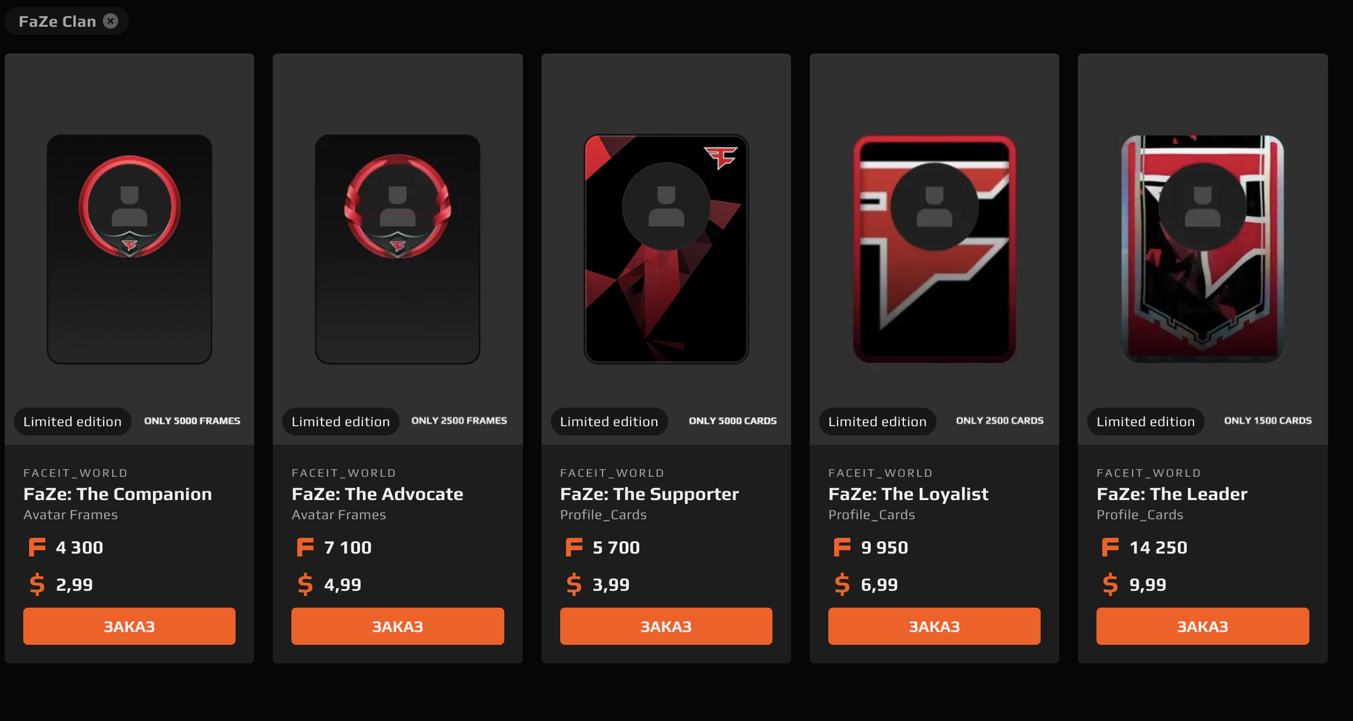The width and height of the screenshot is (1353, 721).
Task: View the Leader profile card image
Action: 1202,249
